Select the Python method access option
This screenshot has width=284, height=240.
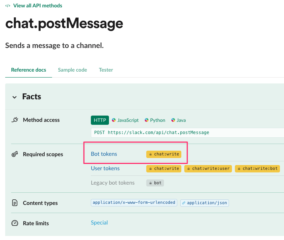pos(158,120)
